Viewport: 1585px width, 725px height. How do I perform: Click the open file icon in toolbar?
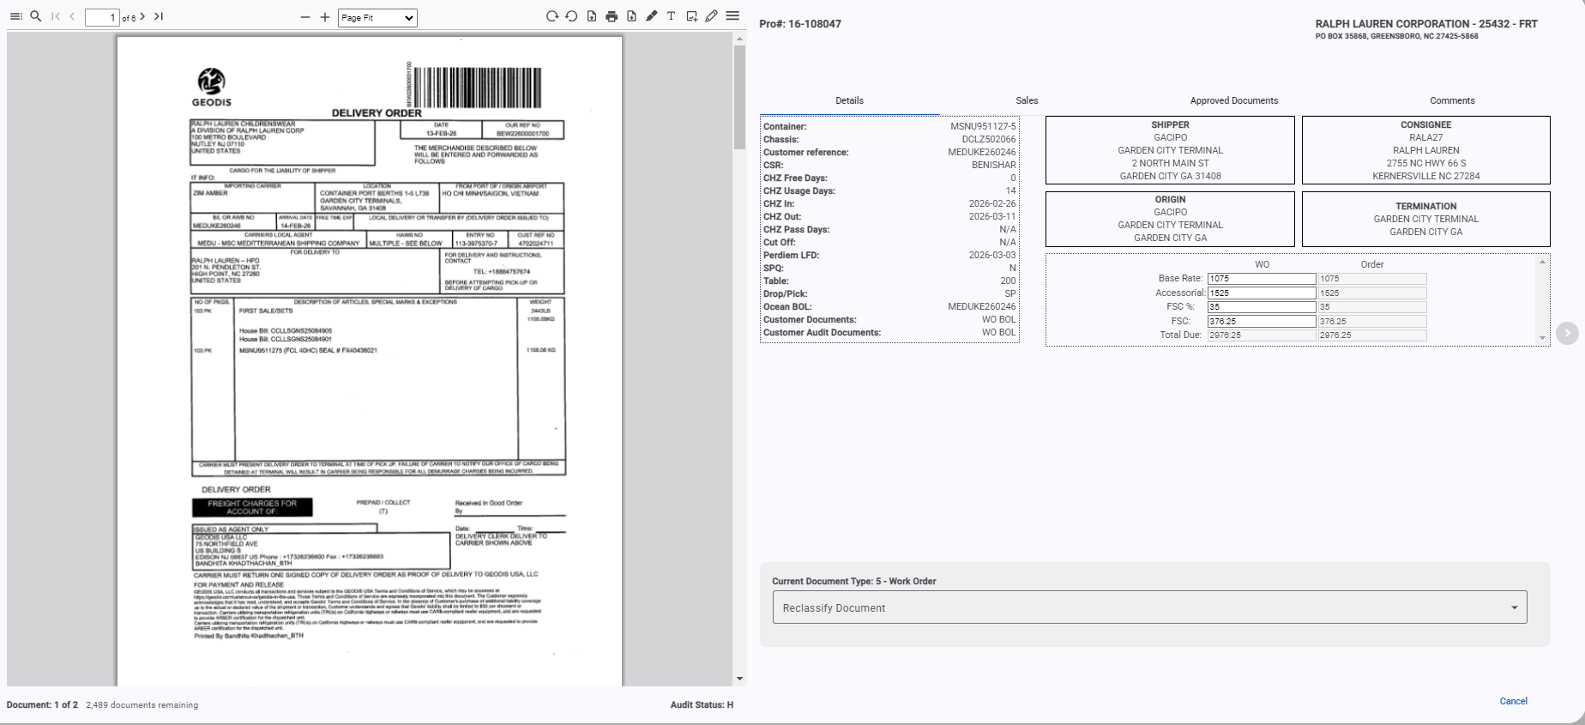tap(592, 16)
